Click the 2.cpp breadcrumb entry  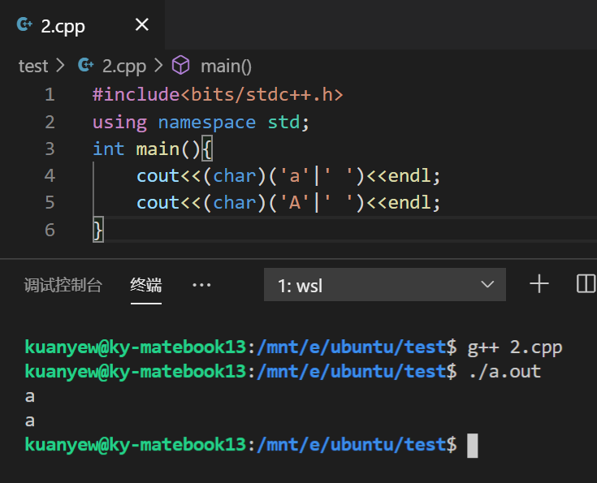tap(124, 66)
